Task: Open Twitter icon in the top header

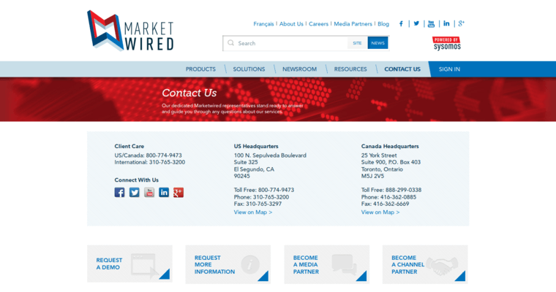Action: pos(416,23)
